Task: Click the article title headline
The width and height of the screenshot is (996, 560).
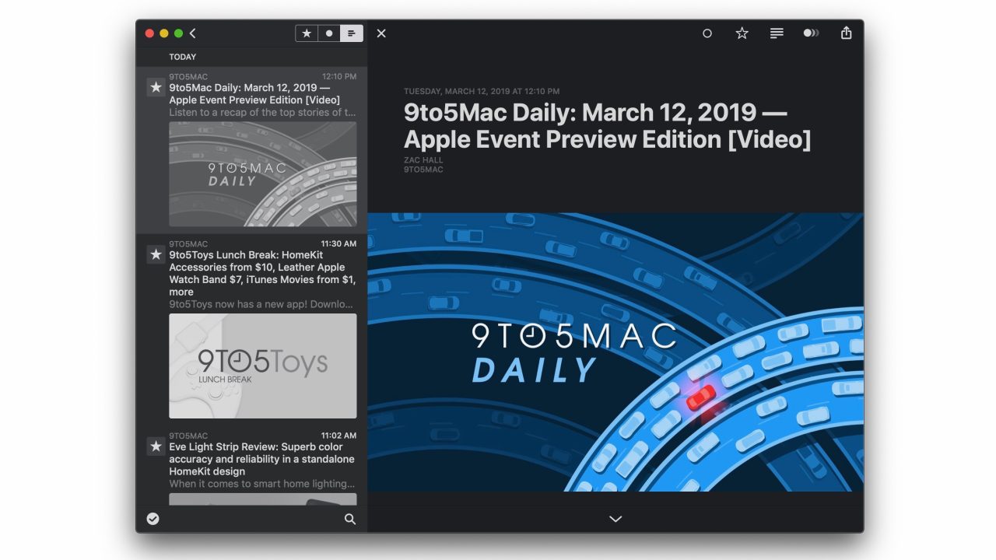Action: 608,126
